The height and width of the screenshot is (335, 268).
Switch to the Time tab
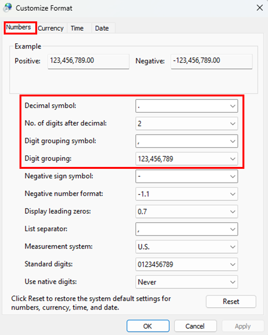pyautogui.click(x=77, y=28)
